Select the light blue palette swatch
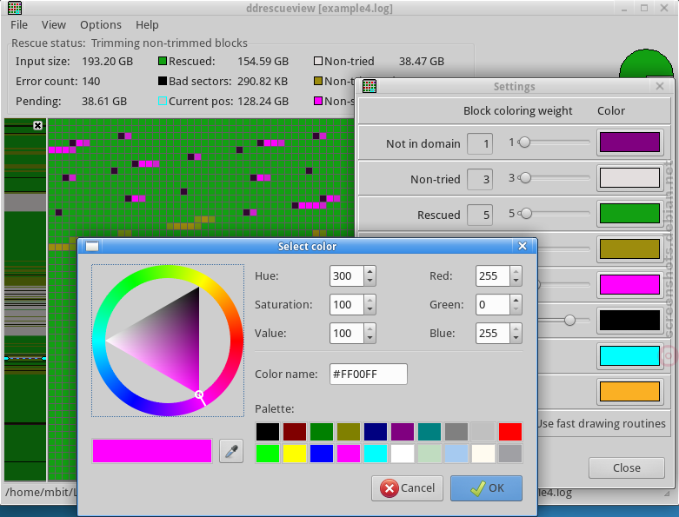Image resolution: width=679 pixels, height=517 pixels. tap(456, 454)
